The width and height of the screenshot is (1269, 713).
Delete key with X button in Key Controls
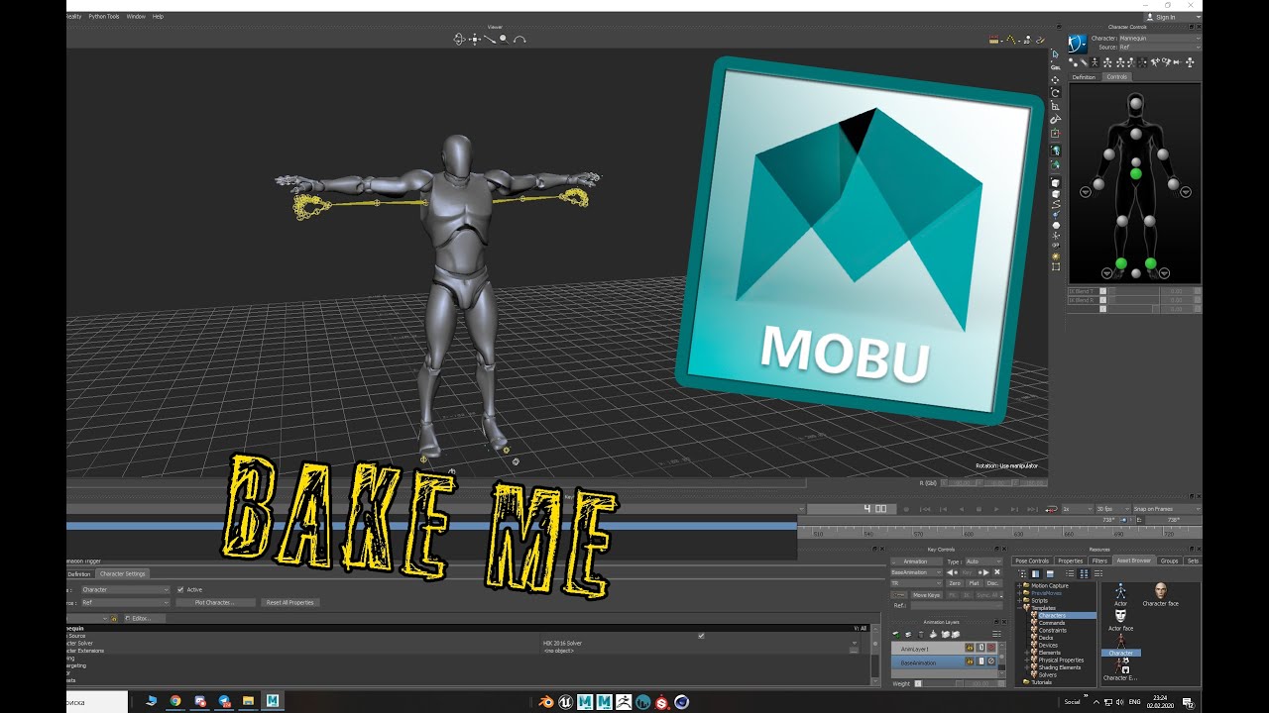(x=997, y=572)
